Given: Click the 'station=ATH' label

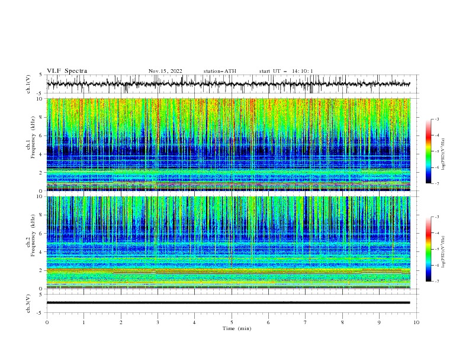Looking at the screenshot, I should (x=220, y=71).
